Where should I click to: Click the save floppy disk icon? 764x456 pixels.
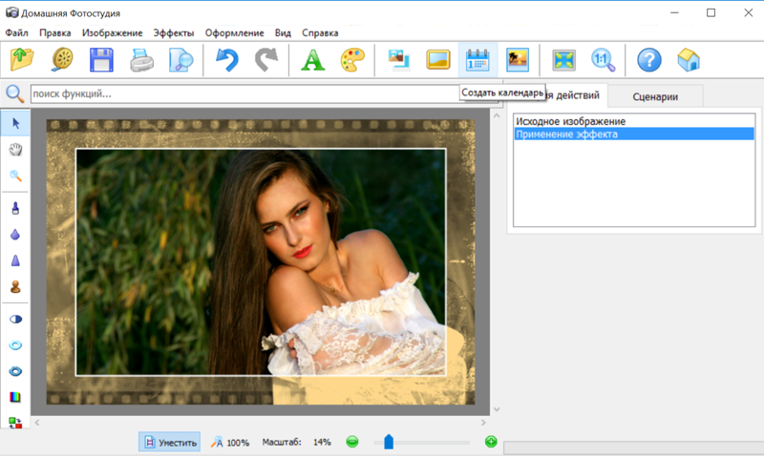pos(102,60)
